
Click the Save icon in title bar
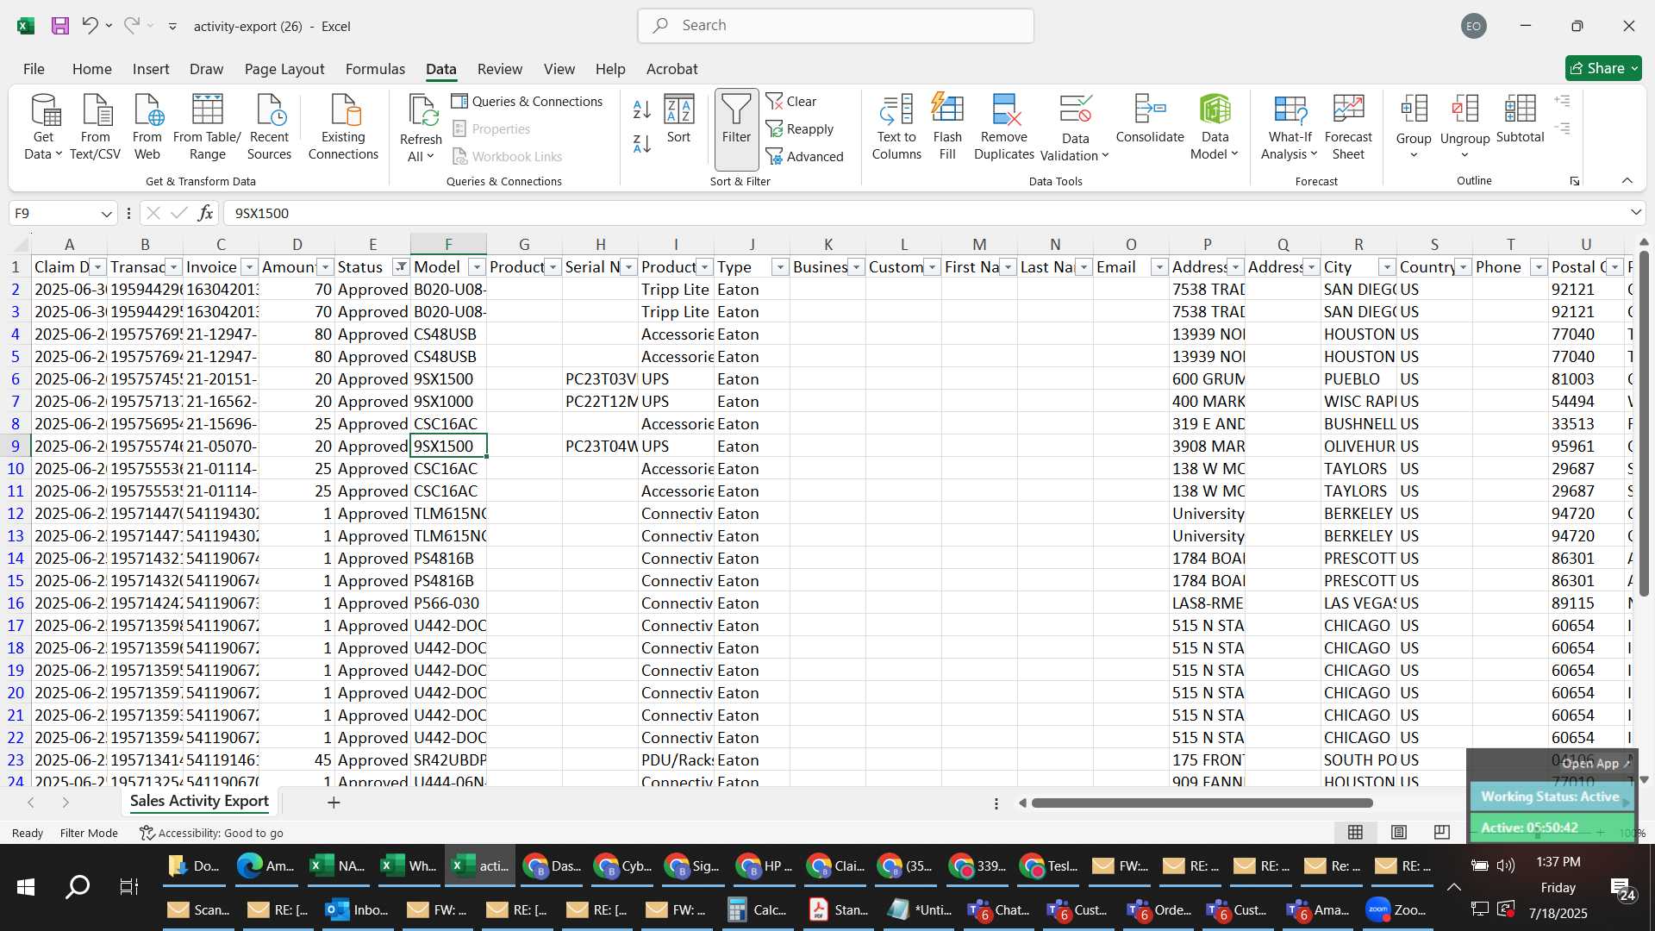[60, 26]
